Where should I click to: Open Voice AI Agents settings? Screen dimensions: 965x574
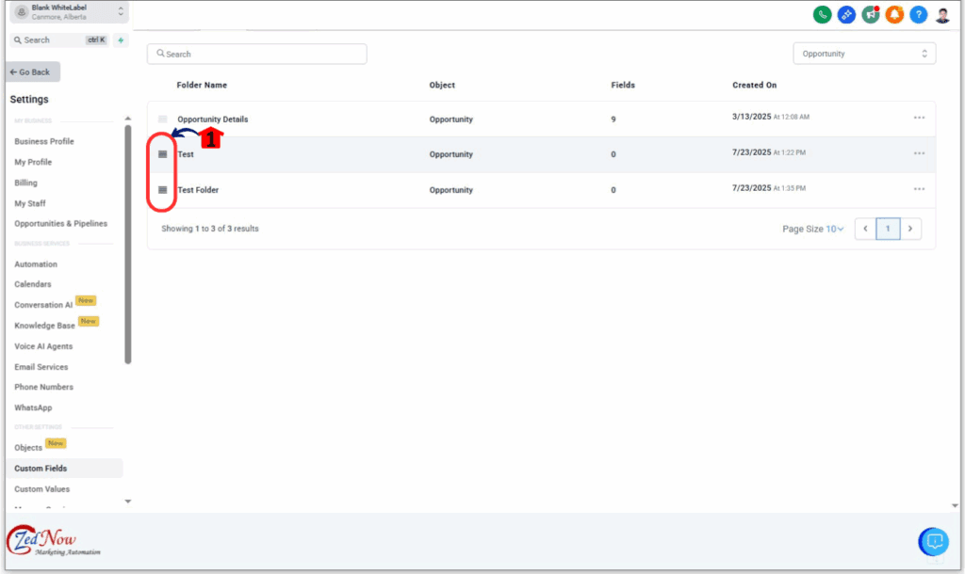pos(43,346)
